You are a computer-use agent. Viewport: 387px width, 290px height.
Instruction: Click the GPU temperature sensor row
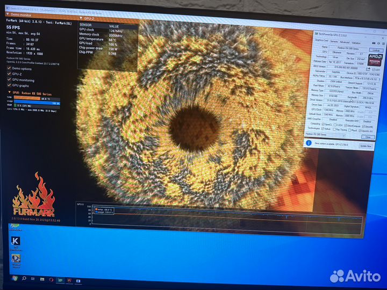pos(108,39)
